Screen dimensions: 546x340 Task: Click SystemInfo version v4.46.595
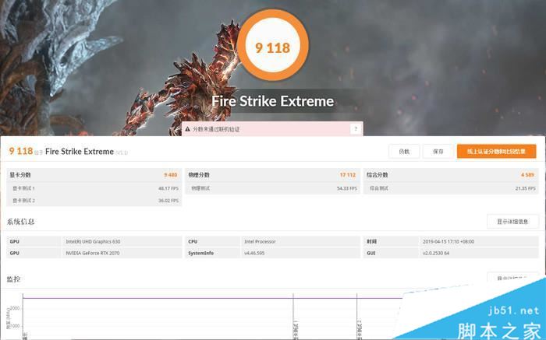coord(254,253)
